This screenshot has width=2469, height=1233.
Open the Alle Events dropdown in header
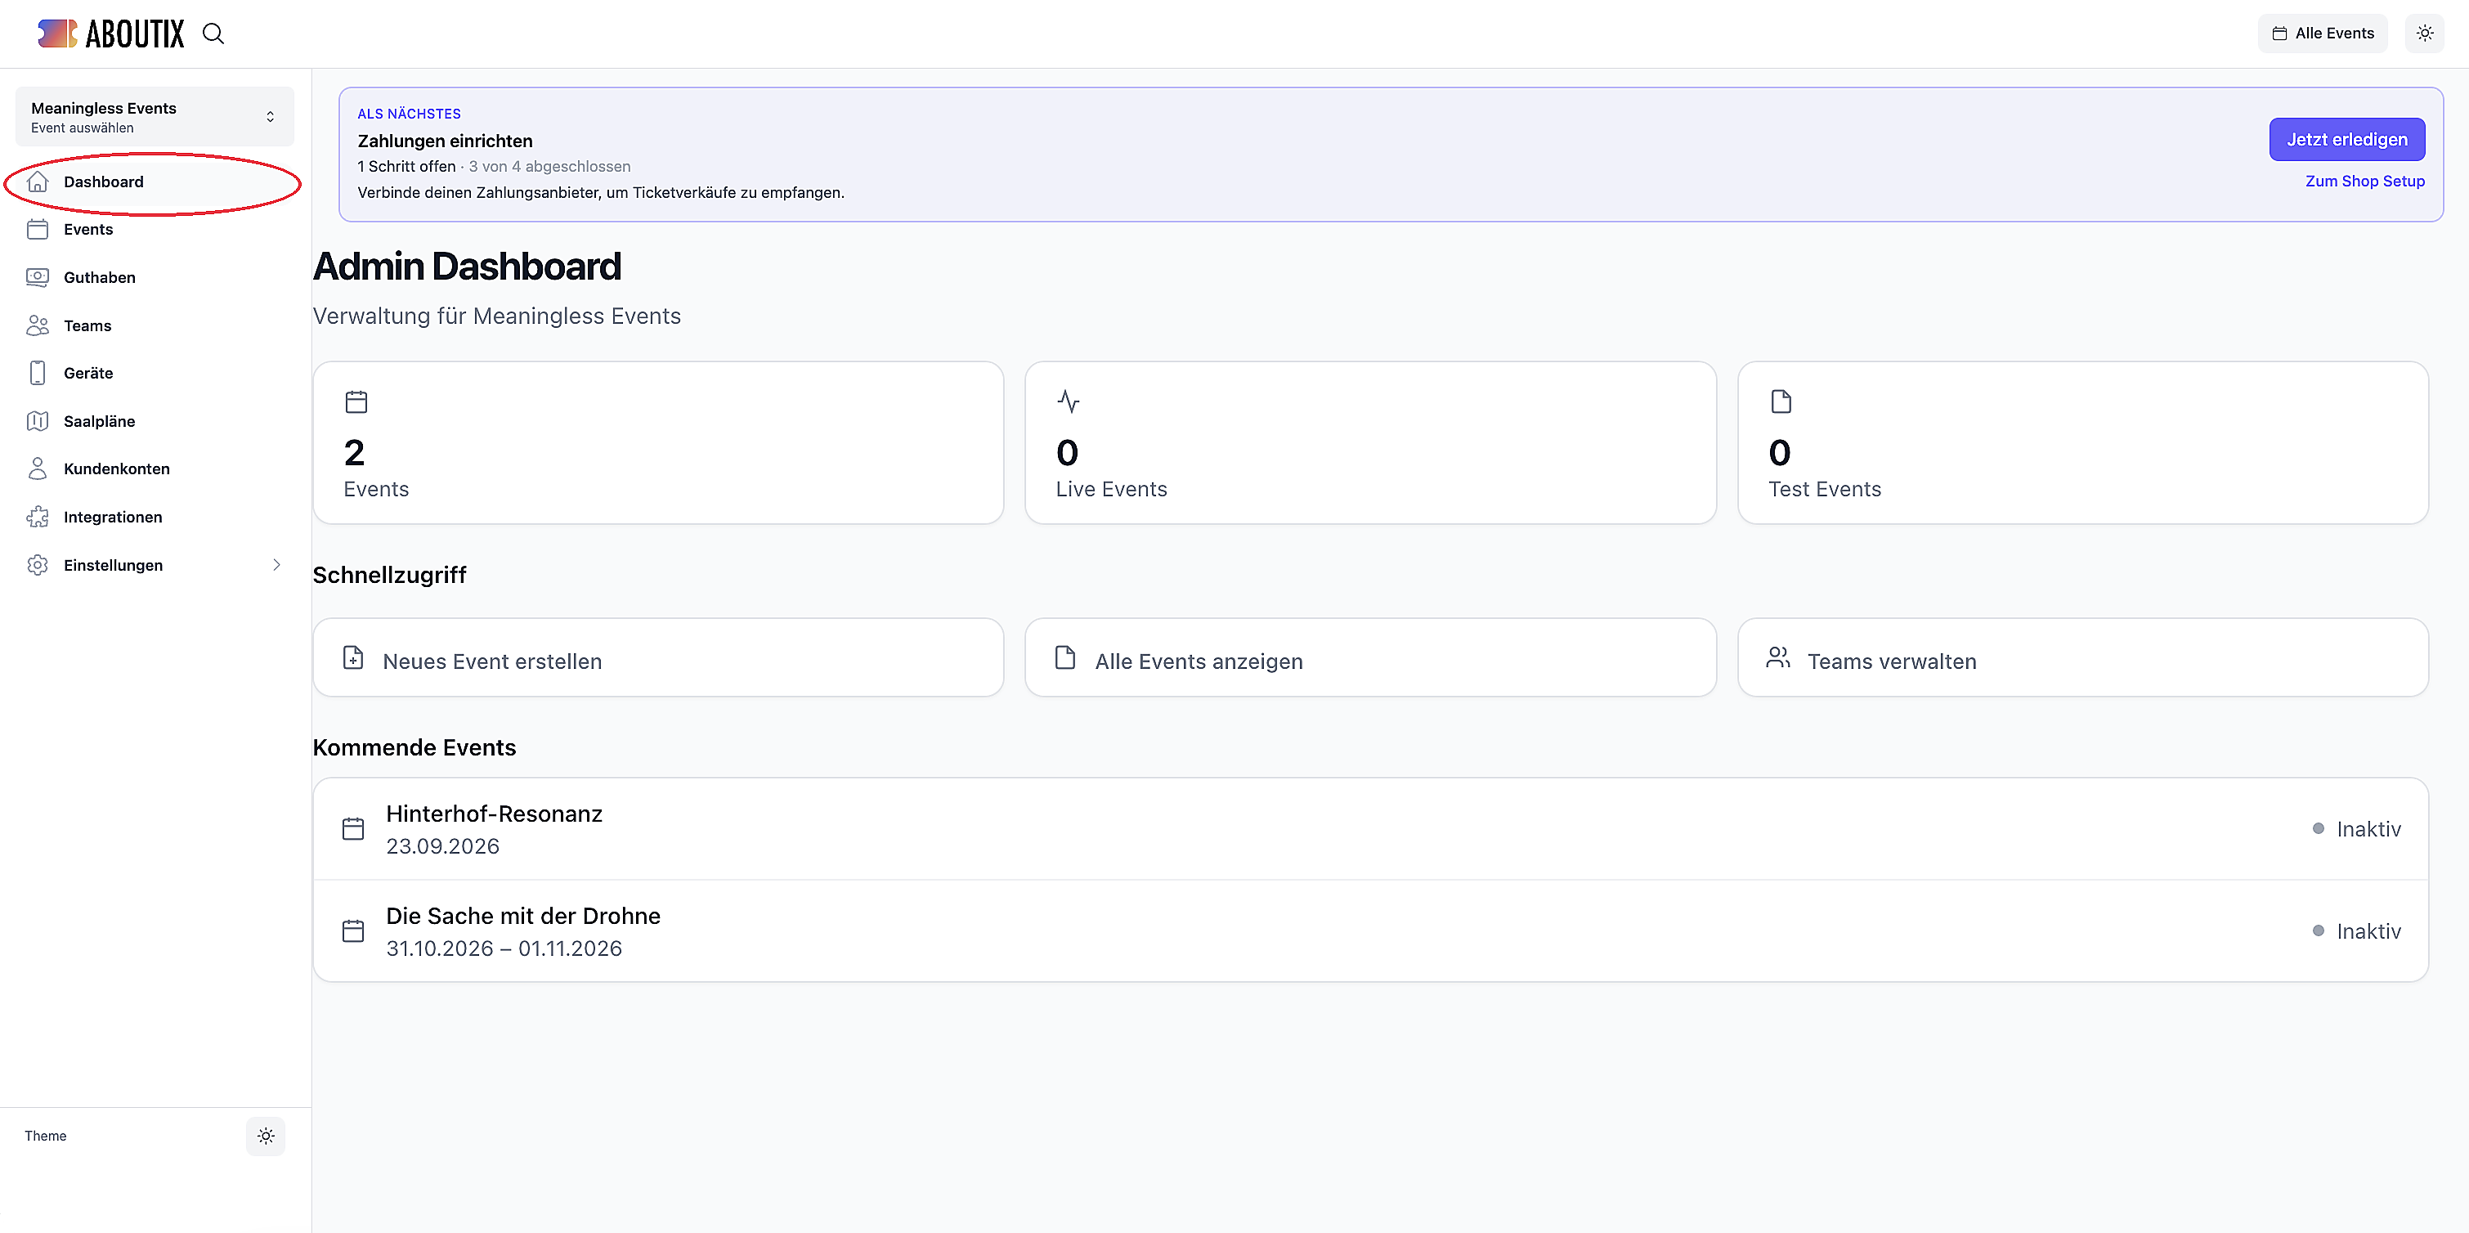[x=2323, y=34]
